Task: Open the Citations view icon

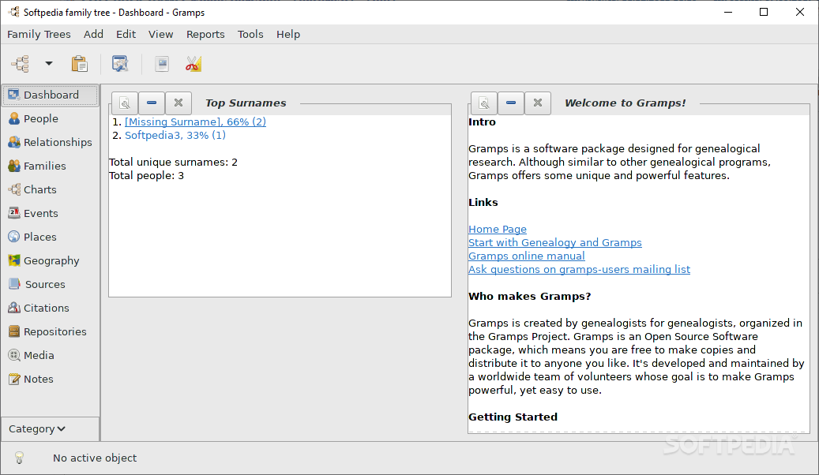Action: click(14, 308)
